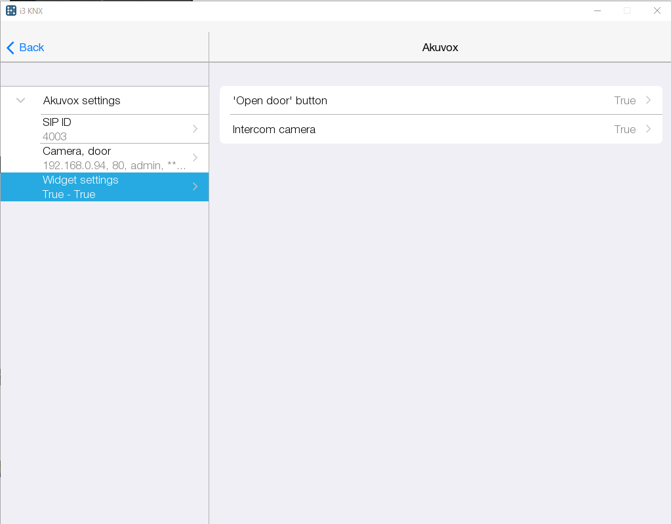Open the Intercom camera option
The width and height of the screenshot is (671, 524).
point(274,129)
